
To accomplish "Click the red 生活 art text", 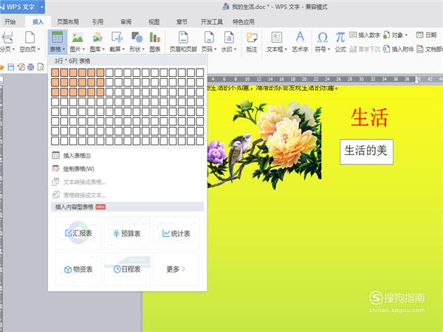I will [369, 117].
